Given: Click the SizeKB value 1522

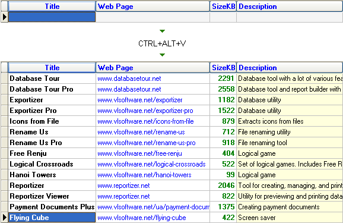Looking at the screenshot, I should pyautogui.click(x=226, y=111).
